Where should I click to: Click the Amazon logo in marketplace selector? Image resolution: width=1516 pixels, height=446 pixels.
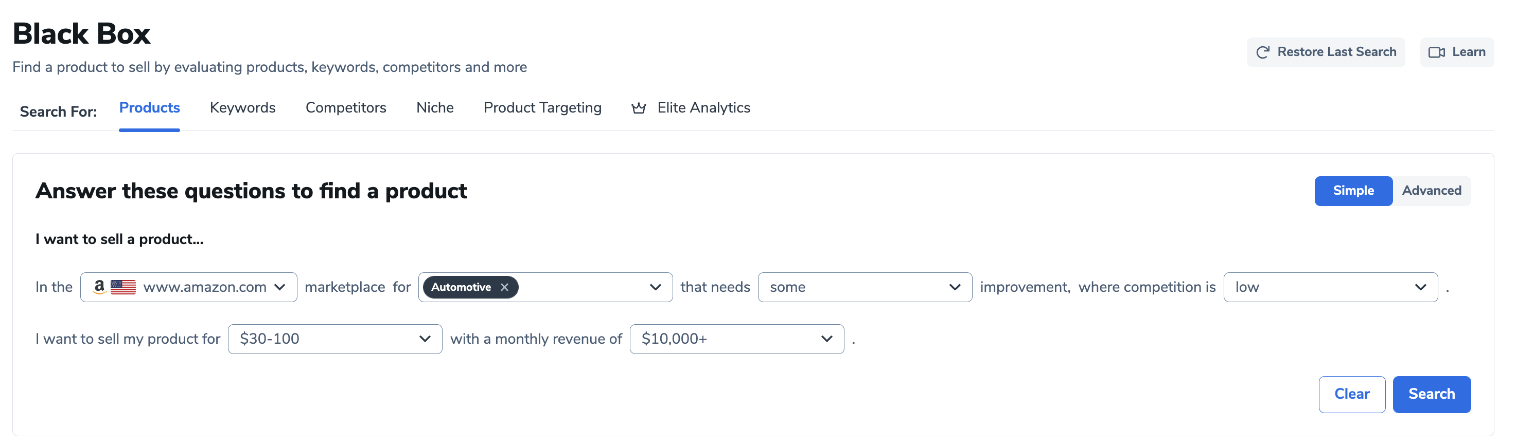(99, 287)
